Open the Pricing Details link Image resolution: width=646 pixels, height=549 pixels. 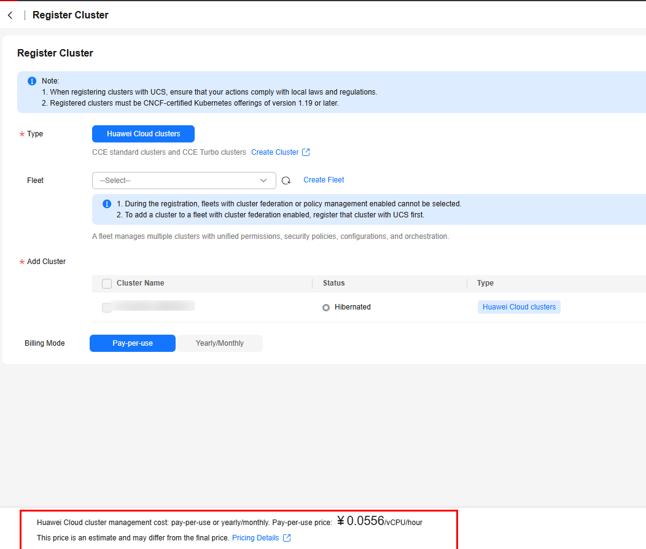pos(255,538)
